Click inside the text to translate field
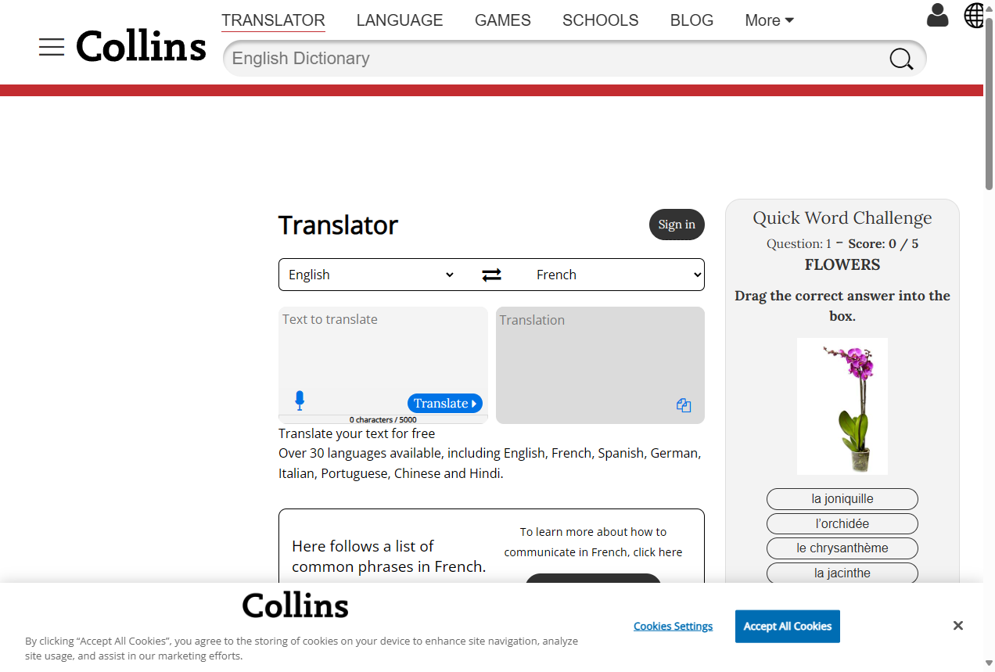This screenshot has height=672, width=995. (383, 352)
